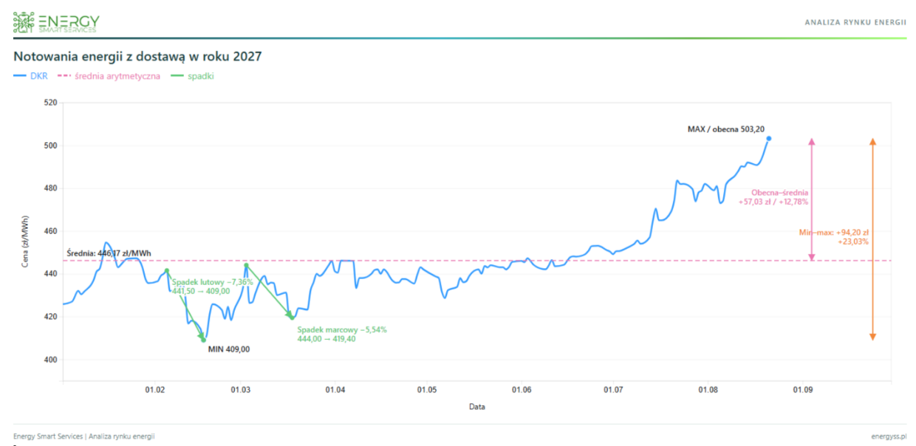Viewport: 916px width, 446px height.
Task: Click the Średnia: 446,17 zł/MWh label
Action: (109, 253)
